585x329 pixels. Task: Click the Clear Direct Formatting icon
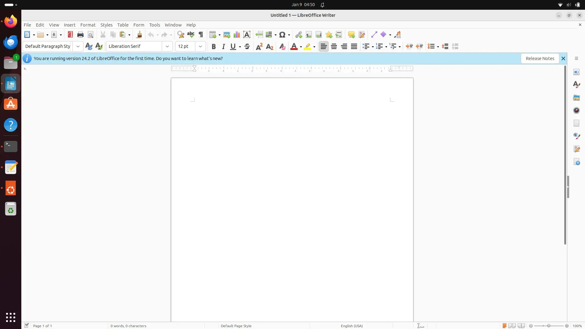[x=282, y=47]
